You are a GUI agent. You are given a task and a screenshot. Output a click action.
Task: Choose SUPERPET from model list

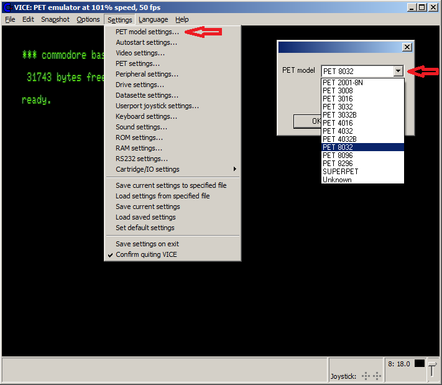[362, 172]
